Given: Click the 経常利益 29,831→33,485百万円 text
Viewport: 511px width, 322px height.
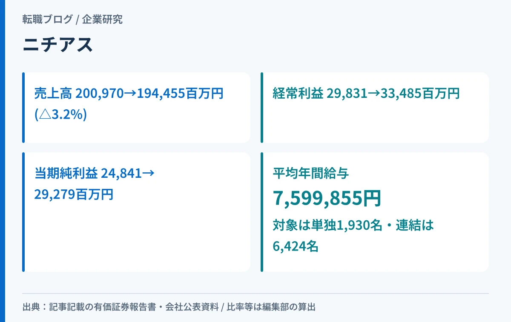Looking at the screenshot, I should pyautogui.click(x=366, y=93).
